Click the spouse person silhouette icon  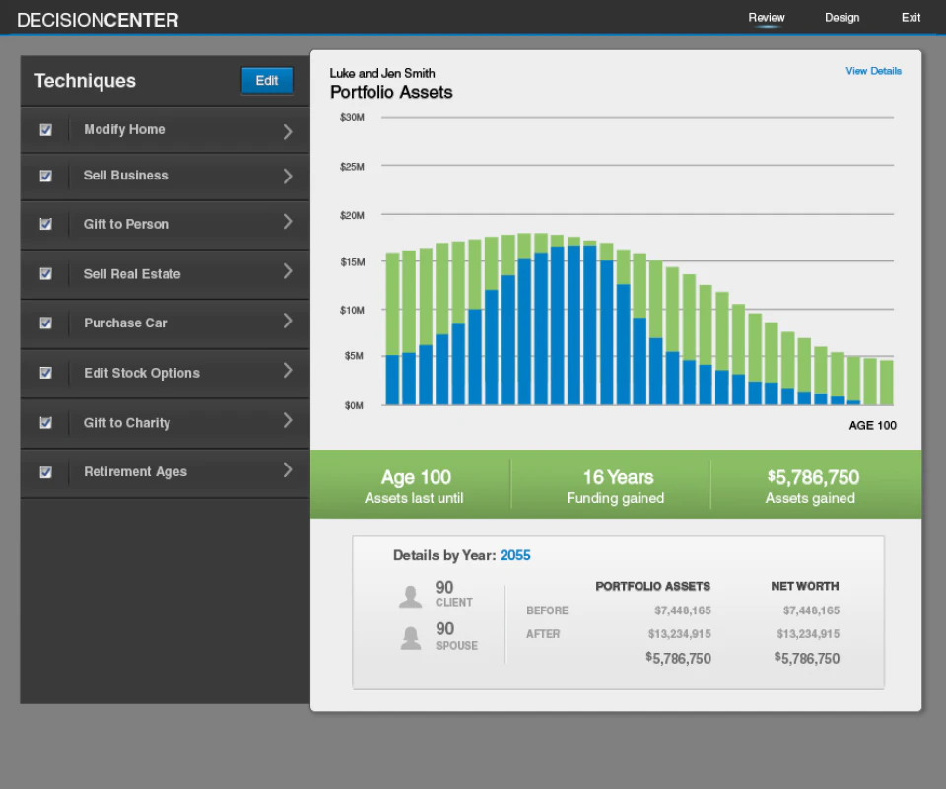(x=410, y=638)
